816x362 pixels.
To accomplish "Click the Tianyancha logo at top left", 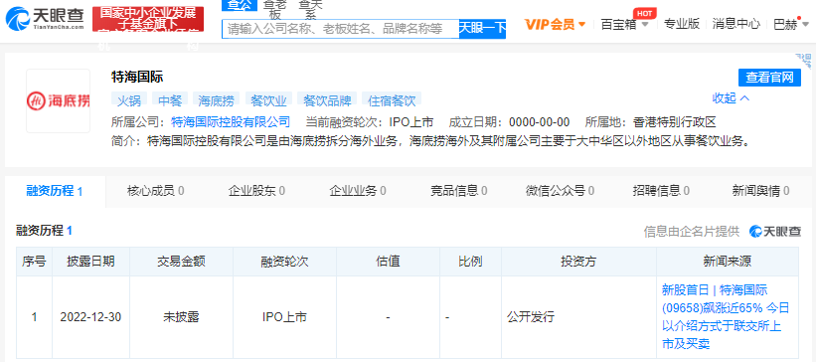I will [45, 19].
